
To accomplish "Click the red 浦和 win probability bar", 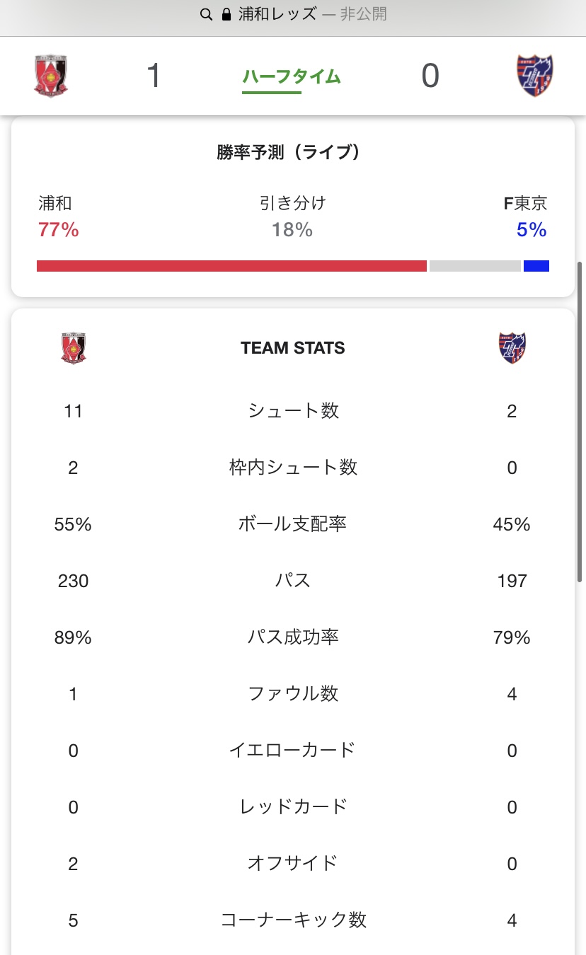I will 231,266.
